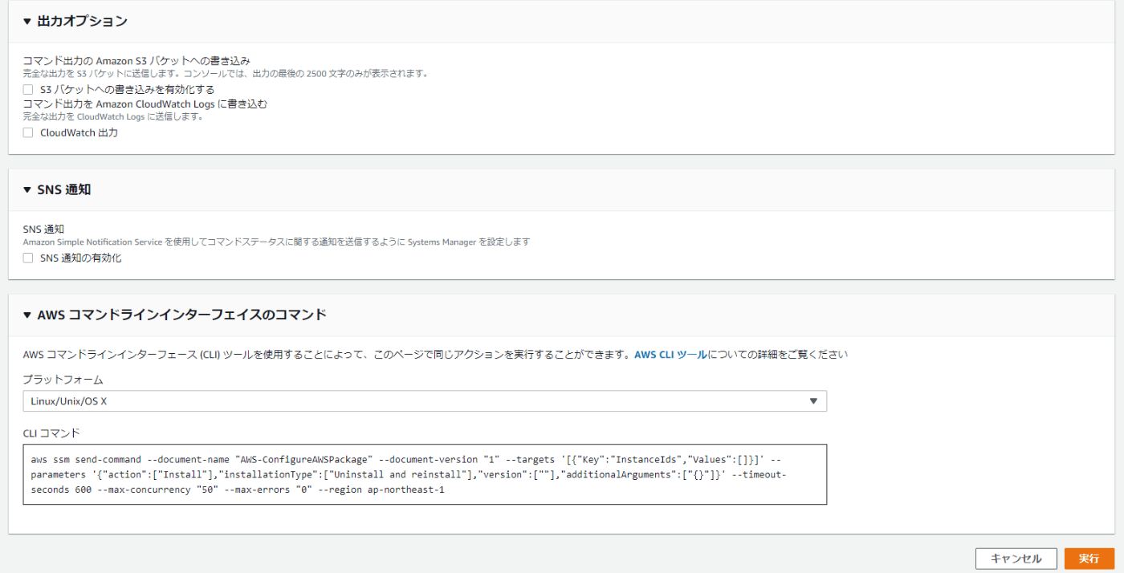Screen dimensions: 1124x573
Task: Collapse AWS コマンドラインインターフェイスのコマンド section
Action: click(x=27, y=315)
